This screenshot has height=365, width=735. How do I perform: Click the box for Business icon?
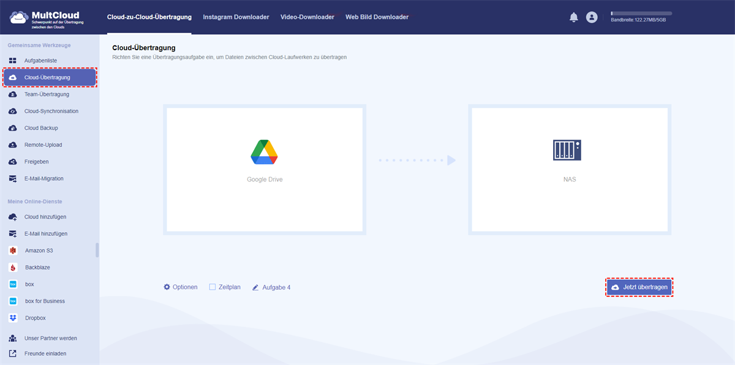pyautogui.click(x=13, y=301)
